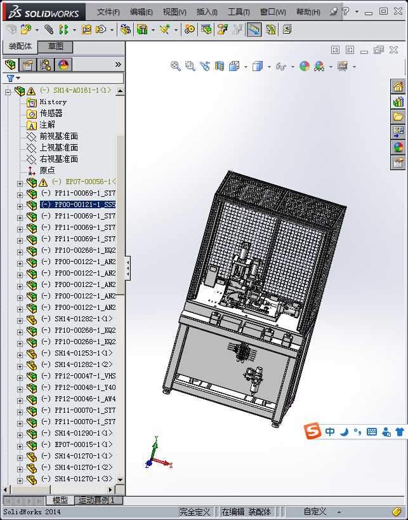This screenshot has height=520, width=408.
Task: Open the 视图(V) menu
Action: coord(174,12)
